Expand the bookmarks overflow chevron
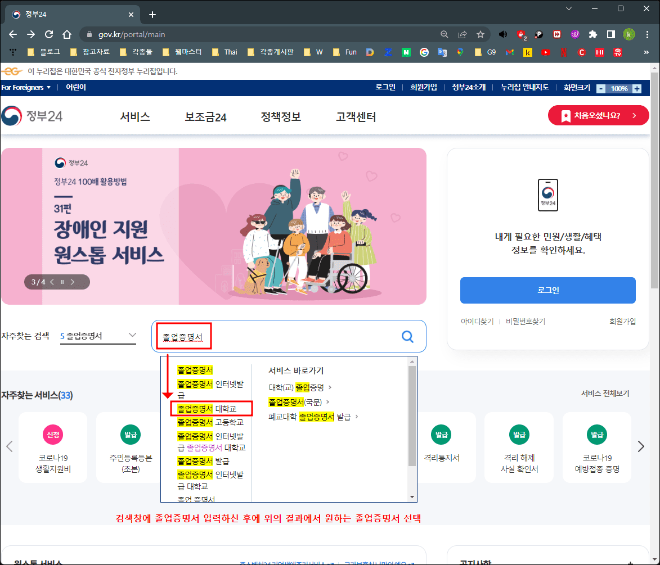This screenshot has width=660, height=565. 646,51
